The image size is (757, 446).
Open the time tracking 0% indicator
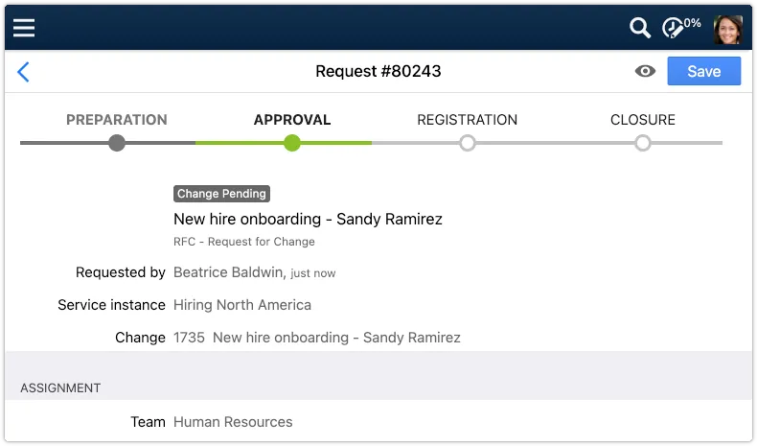click(x=681, y=27)
